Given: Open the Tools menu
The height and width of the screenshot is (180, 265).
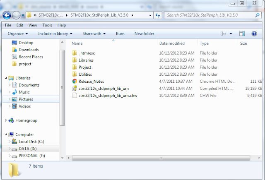Looking at the screenshot, I should click(x=47, y=25).
